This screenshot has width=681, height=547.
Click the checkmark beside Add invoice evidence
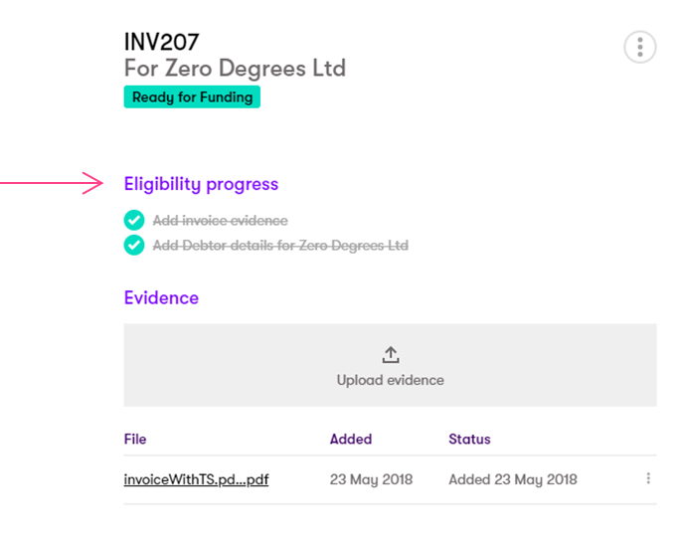coord(134,221)
